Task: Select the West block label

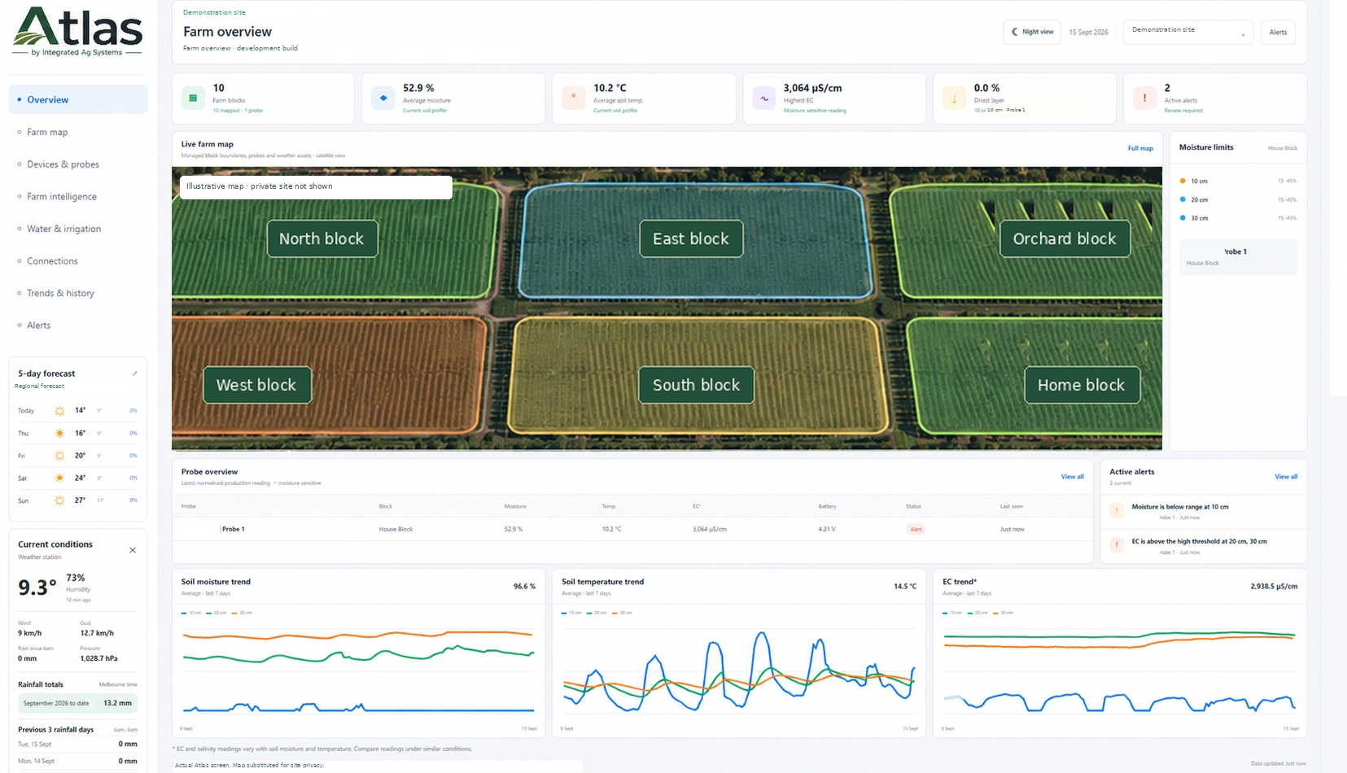Action: (x=256, y=385)
